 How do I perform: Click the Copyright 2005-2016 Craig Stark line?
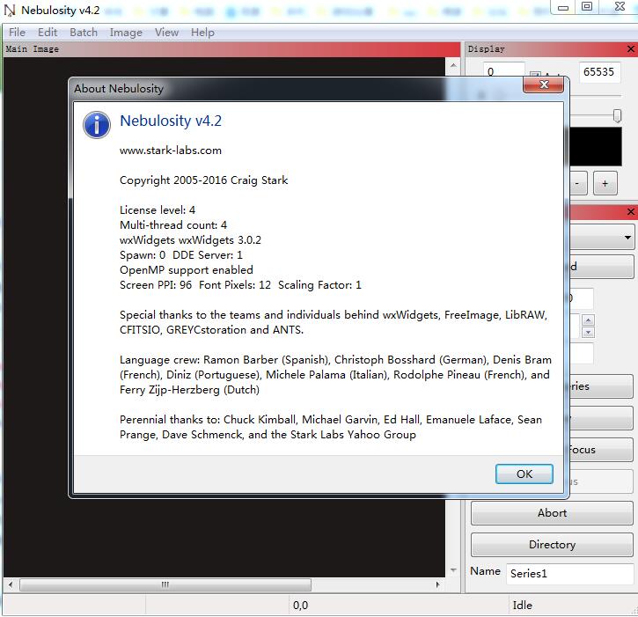pyautogui.click(x=203, y=180)
